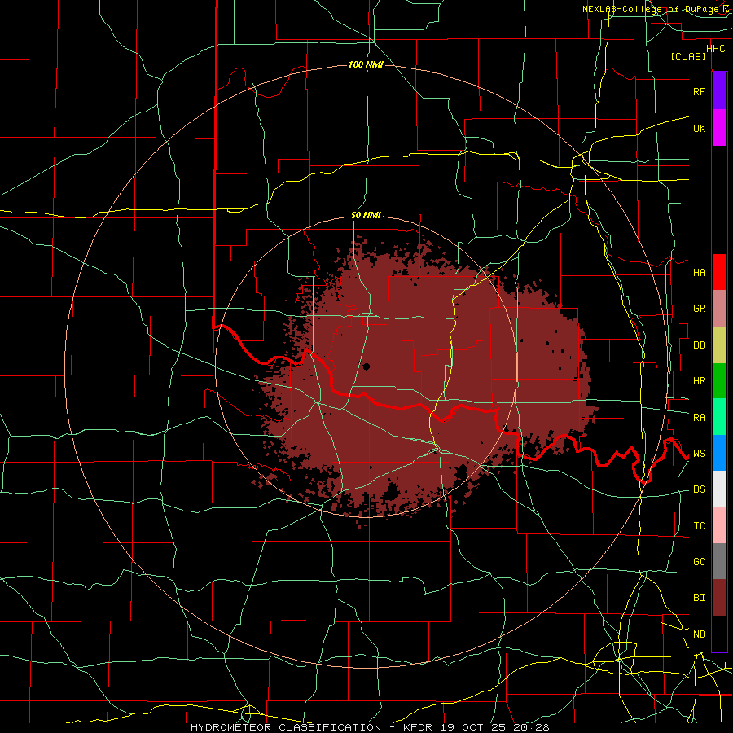
Task: Click the white DS legend swatch
Action: pos(719,489)
